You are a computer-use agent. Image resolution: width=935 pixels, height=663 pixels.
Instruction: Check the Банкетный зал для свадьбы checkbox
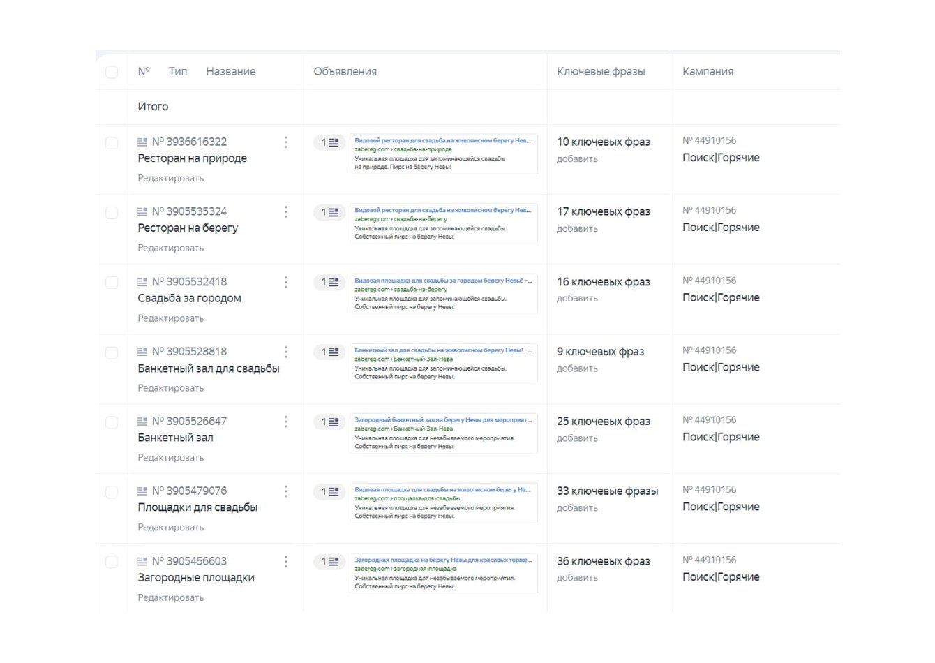tap(112, 352)
